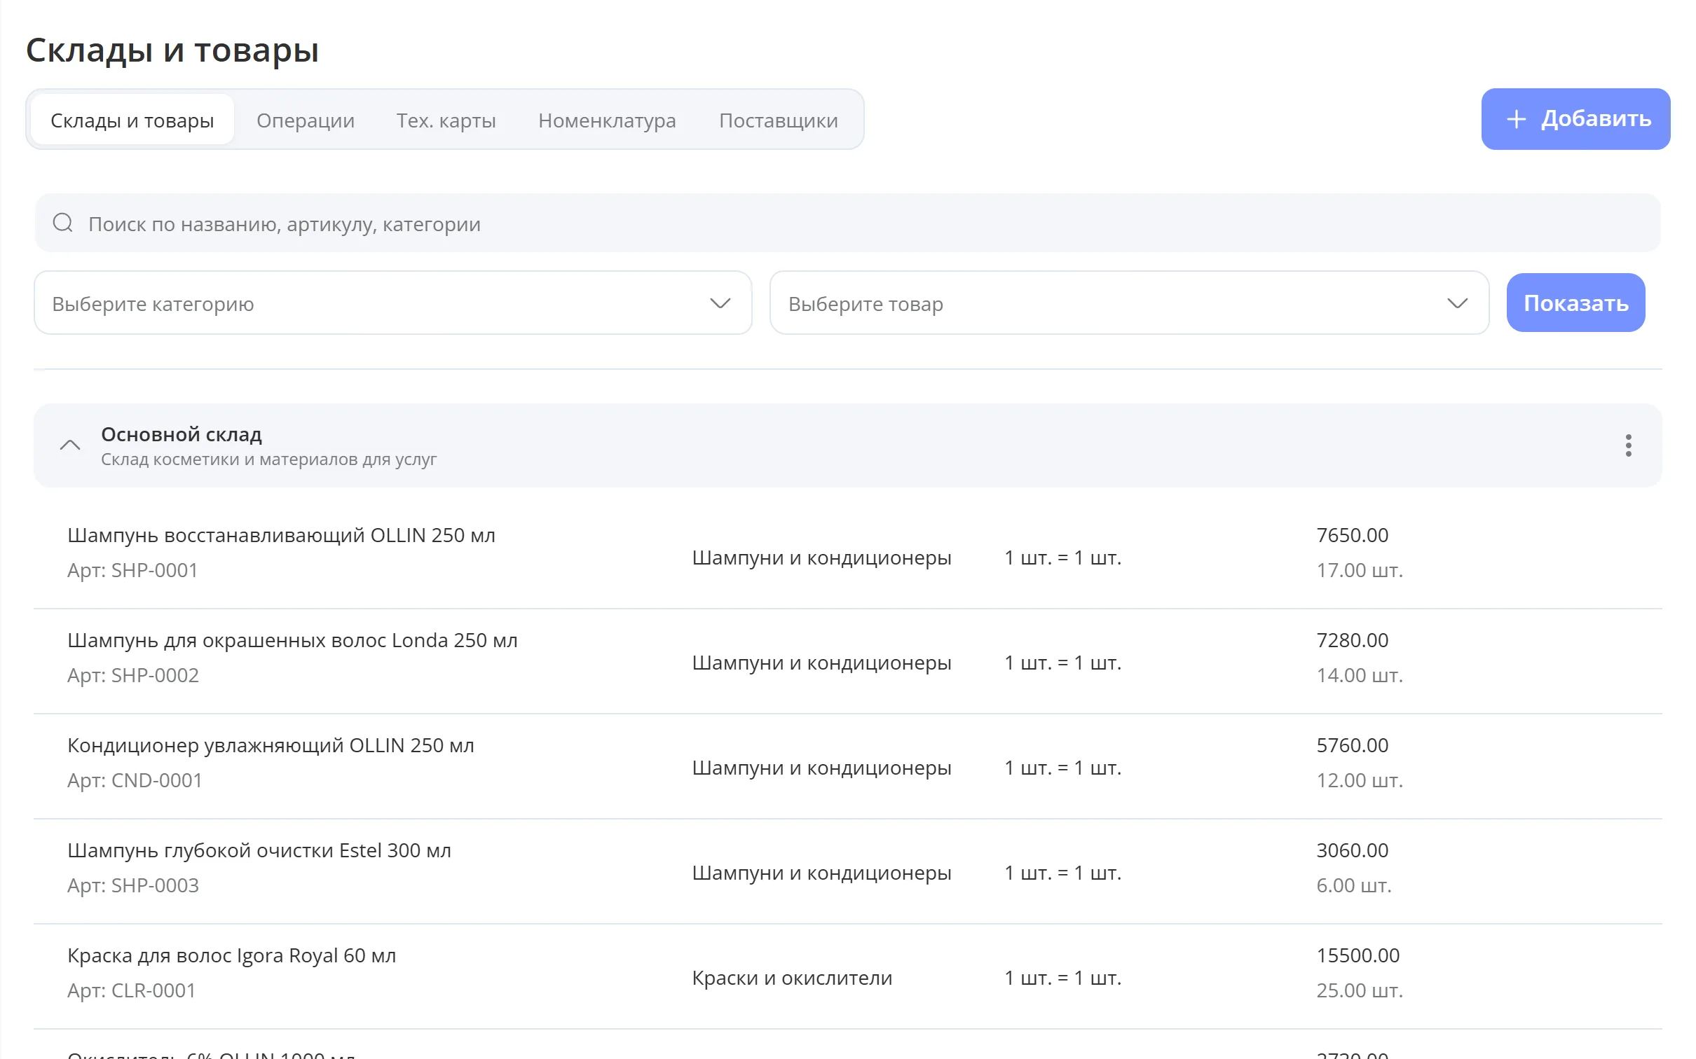This screenshot has width=1696, height=1059.
Task: Click the Склады и товары page heading
Action: pos(172,50)
